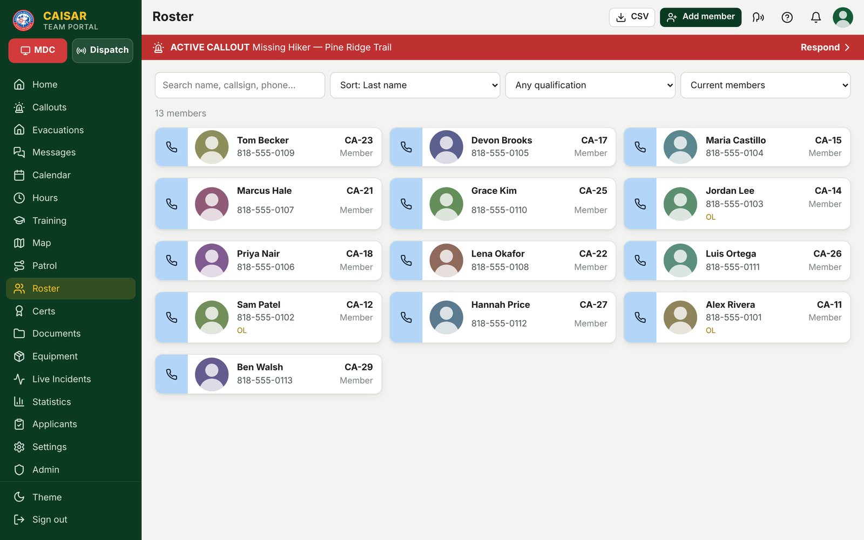Navigate to Training

point(71,220)
